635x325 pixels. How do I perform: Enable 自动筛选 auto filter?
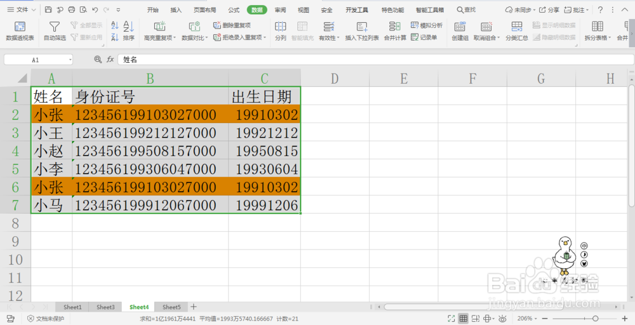(54, 31)
